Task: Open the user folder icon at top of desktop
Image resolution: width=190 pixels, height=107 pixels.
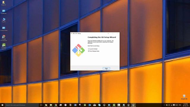Action: tap(4, 3)
